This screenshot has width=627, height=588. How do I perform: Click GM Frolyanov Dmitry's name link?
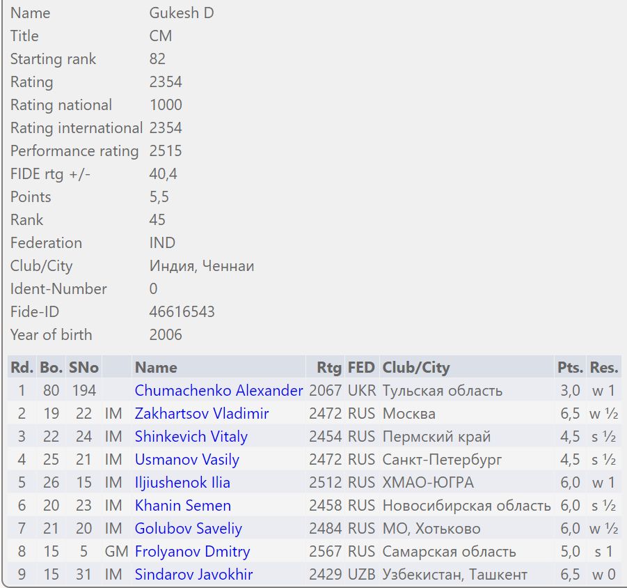pos(192,551)
